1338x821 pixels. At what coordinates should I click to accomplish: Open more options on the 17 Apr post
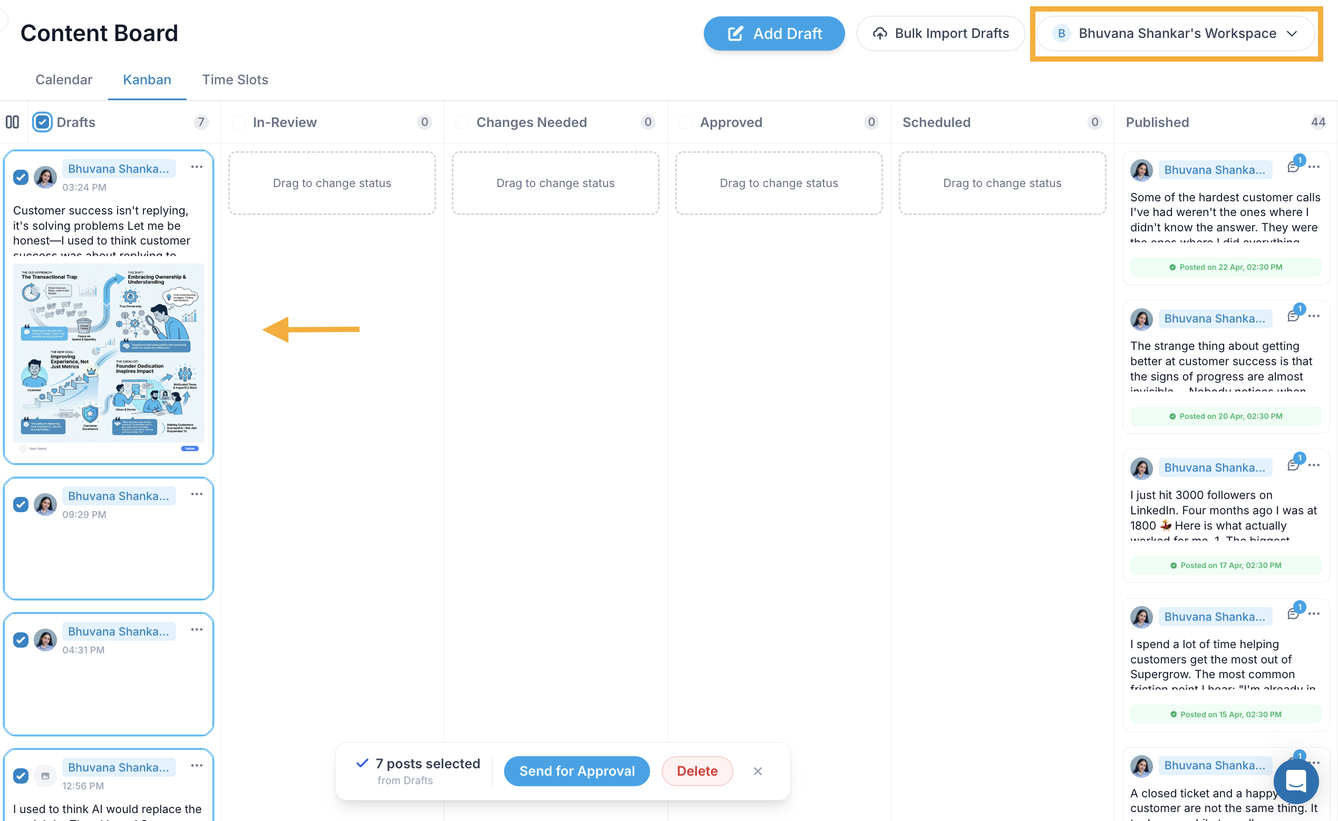coord(1314,465)
